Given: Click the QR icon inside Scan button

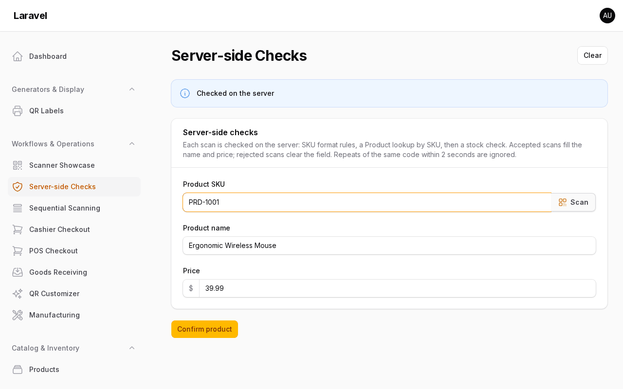Looking at the screenshot, I should pyautogui.click(x=563, y=202).
